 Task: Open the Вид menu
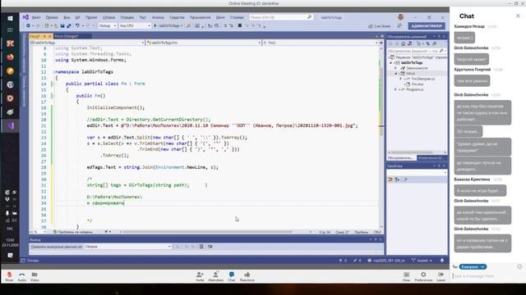point(67,17)
